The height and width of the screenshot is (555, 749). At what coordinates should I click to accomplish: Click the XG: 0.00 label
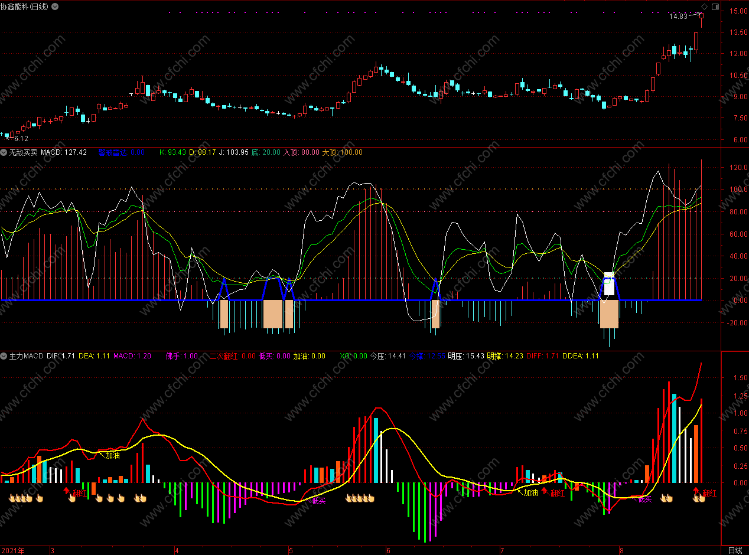click(354, 356)
